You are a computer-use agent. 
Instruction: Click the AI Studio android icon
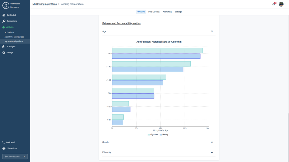(x=4, y=27)
